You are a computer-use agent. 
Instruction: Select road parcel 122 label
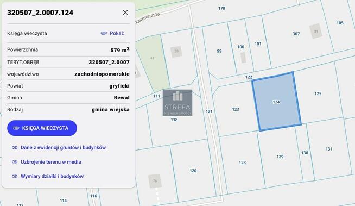(249, 77)
